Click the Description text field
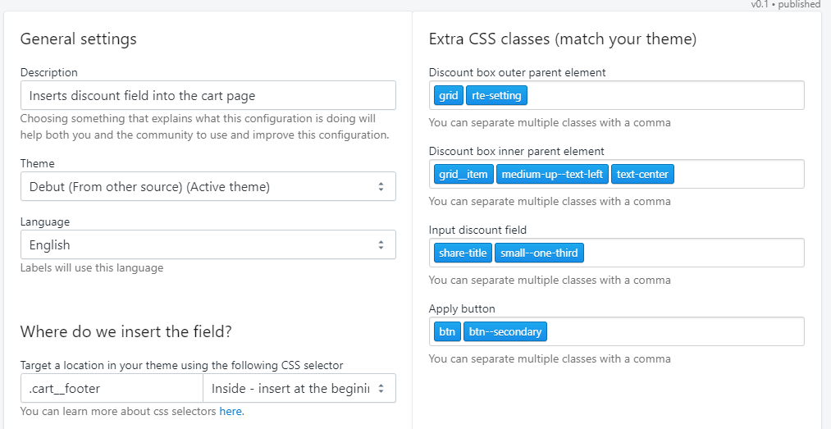The width and height of the screenshot is (831, 429). [208, 95]
